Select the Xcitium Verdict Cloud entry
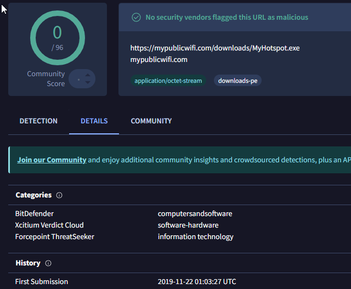This screenshot has width=351, height=289. coord(49,225)
